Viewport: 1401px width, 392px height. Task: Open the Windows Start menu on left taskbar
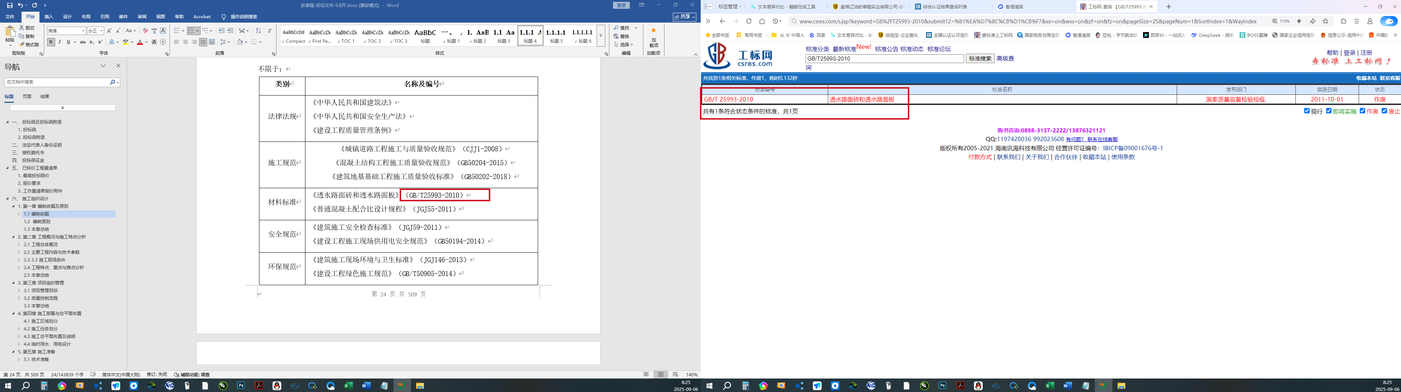coord(8,385)
